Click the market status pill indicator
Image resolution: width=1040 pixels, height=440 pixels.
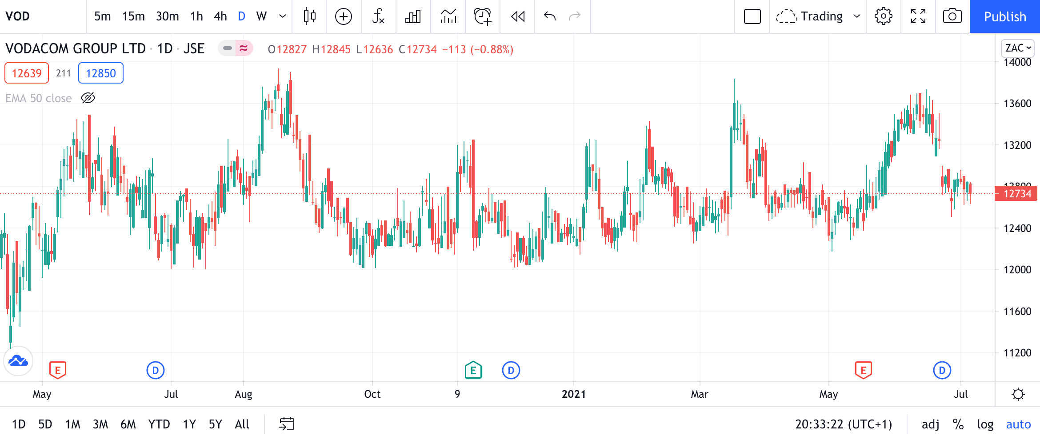pyautogui.click(x=236, y=48)
